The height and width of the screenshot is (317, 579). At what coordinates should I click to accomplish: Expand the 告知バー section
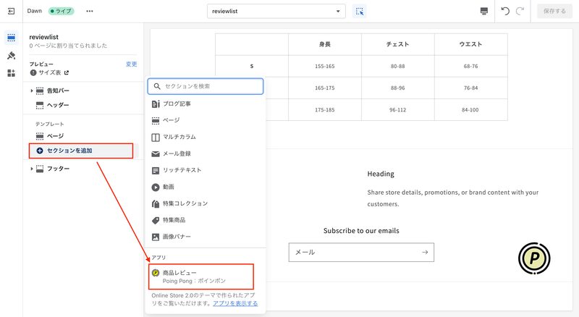click(x=31, y=91)
